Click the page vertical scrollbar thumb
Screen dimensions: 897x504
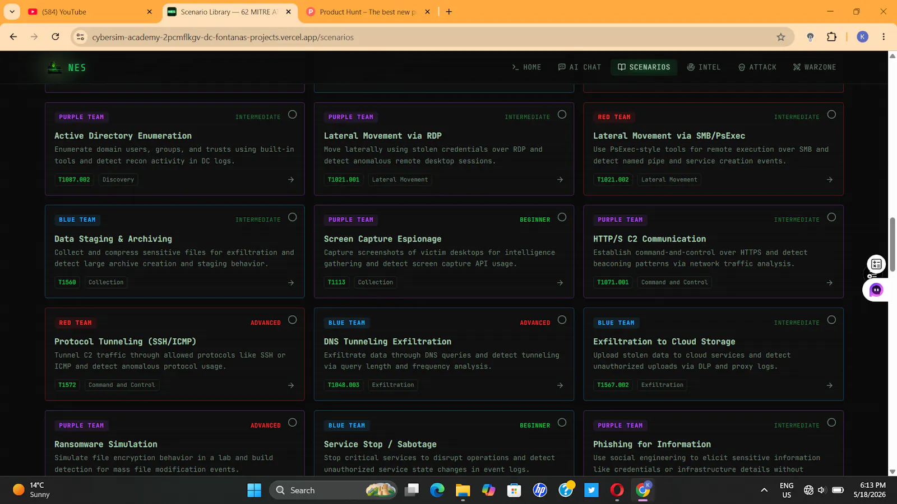click(x=892, y=245)
